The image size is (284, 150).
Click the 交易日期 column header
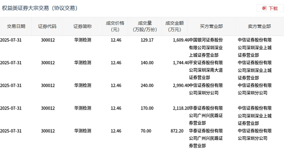tap(16, 27)
